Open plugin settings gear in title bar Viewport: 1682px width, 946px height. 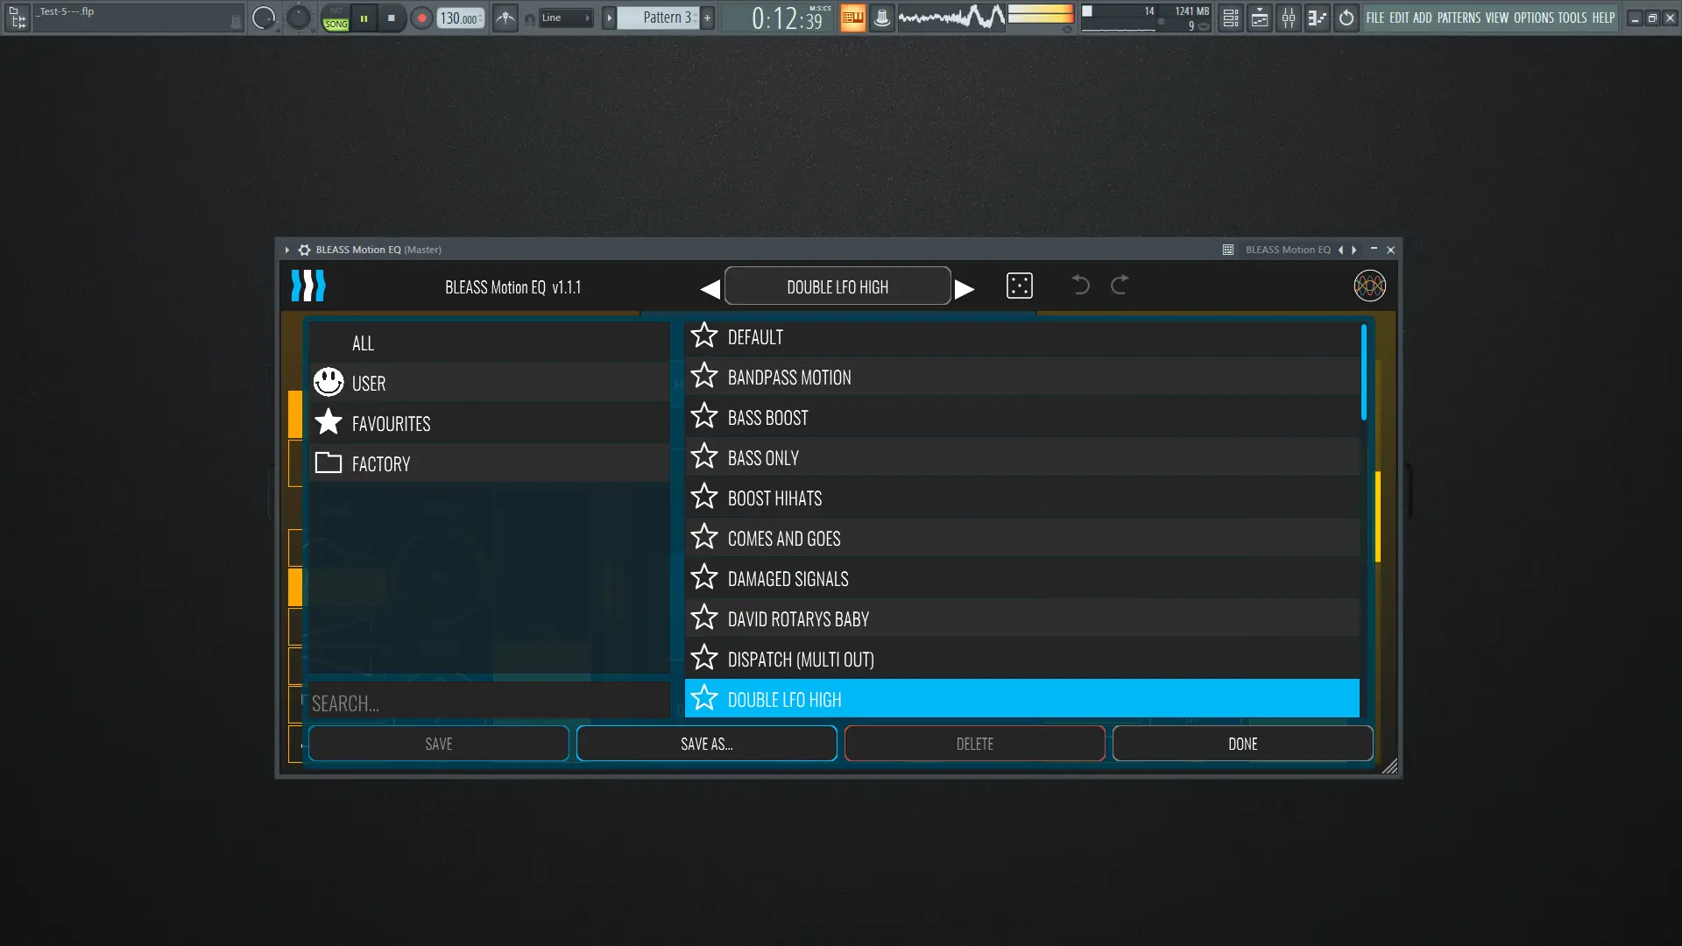coord(304,250)
